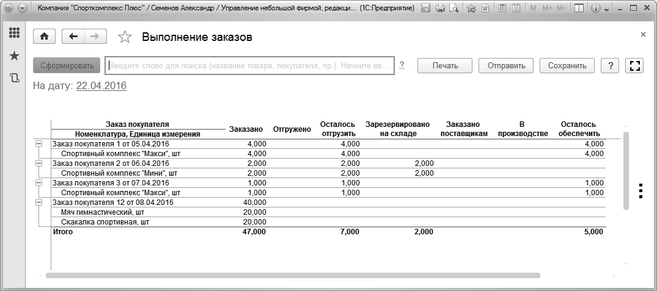Click the horizontal scrollbar left arrow
The image size is (657, 291).
[x=40, y=276]
